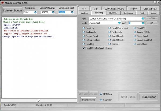The image size is (161, 111).
Task: Open the Mstar/W tab
Action: pyautogui.click(x=134, y=9)
